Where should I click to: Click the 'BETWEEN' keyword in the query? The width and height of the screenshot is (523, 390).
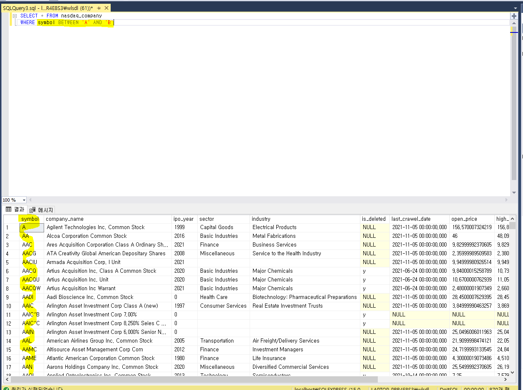point(68,22)
